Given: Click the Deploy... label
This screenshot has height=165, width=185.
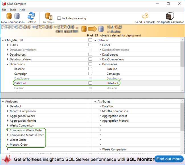Looking at the screenshot, I should (x=49, y=22).
